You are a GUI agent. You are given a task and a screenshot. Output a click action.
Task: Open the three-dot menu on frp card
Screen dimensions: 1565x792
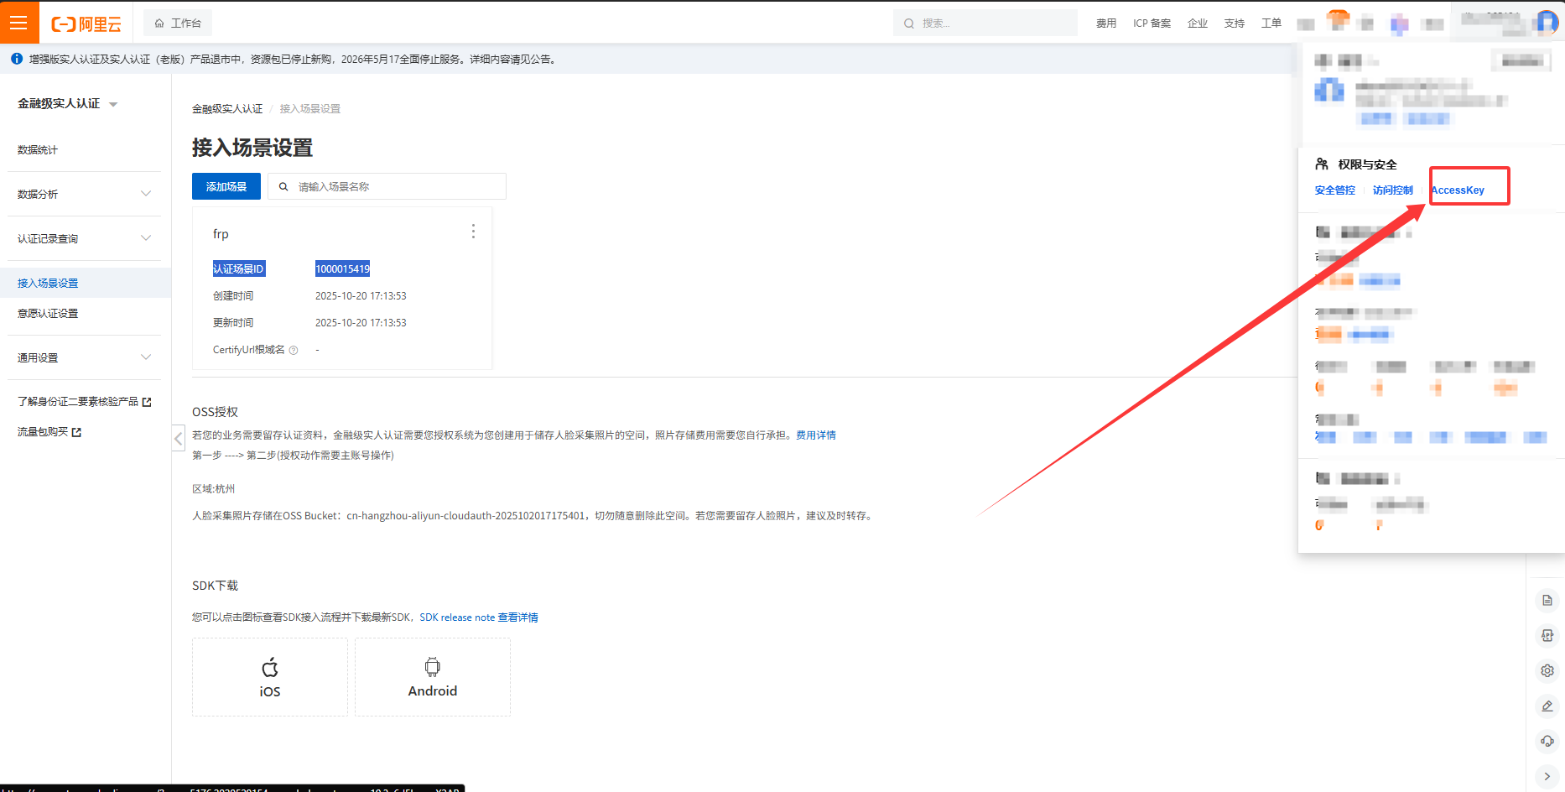pyautogui.click(x=473, y=232)
